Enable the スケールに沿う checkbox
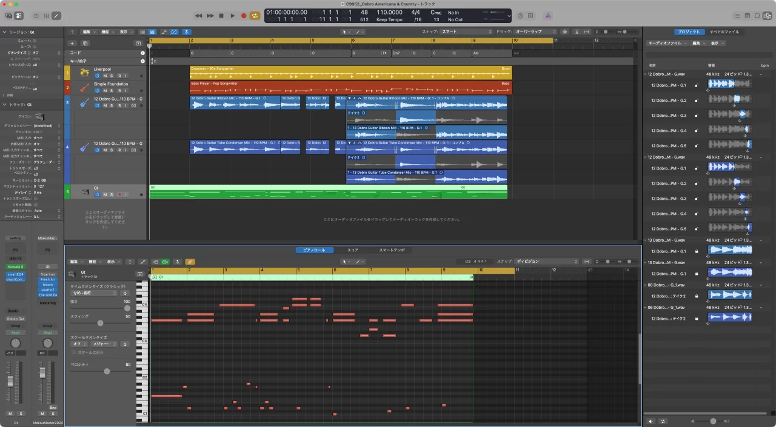Image resolution: width=776 pixels, height=427 pixels. tap(74, 352)
